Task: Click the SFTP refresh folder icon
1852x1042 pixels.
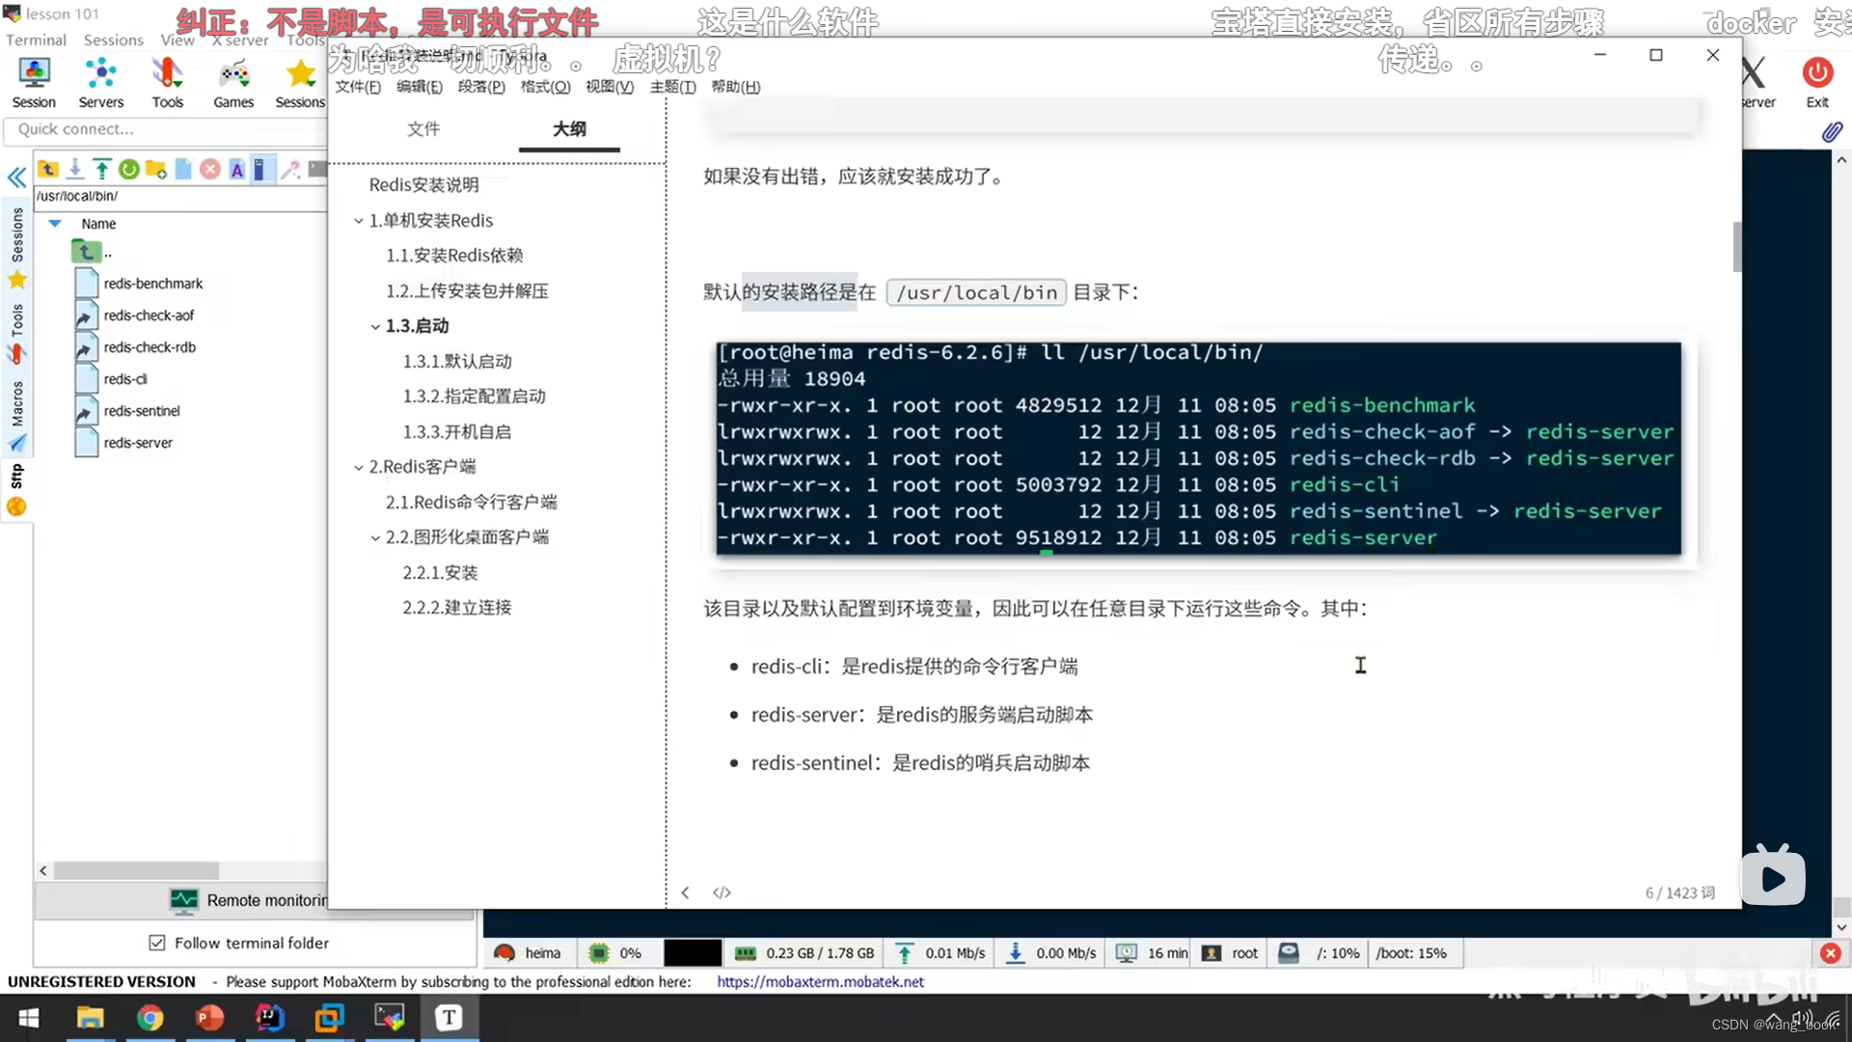Action: coord(128,170)
